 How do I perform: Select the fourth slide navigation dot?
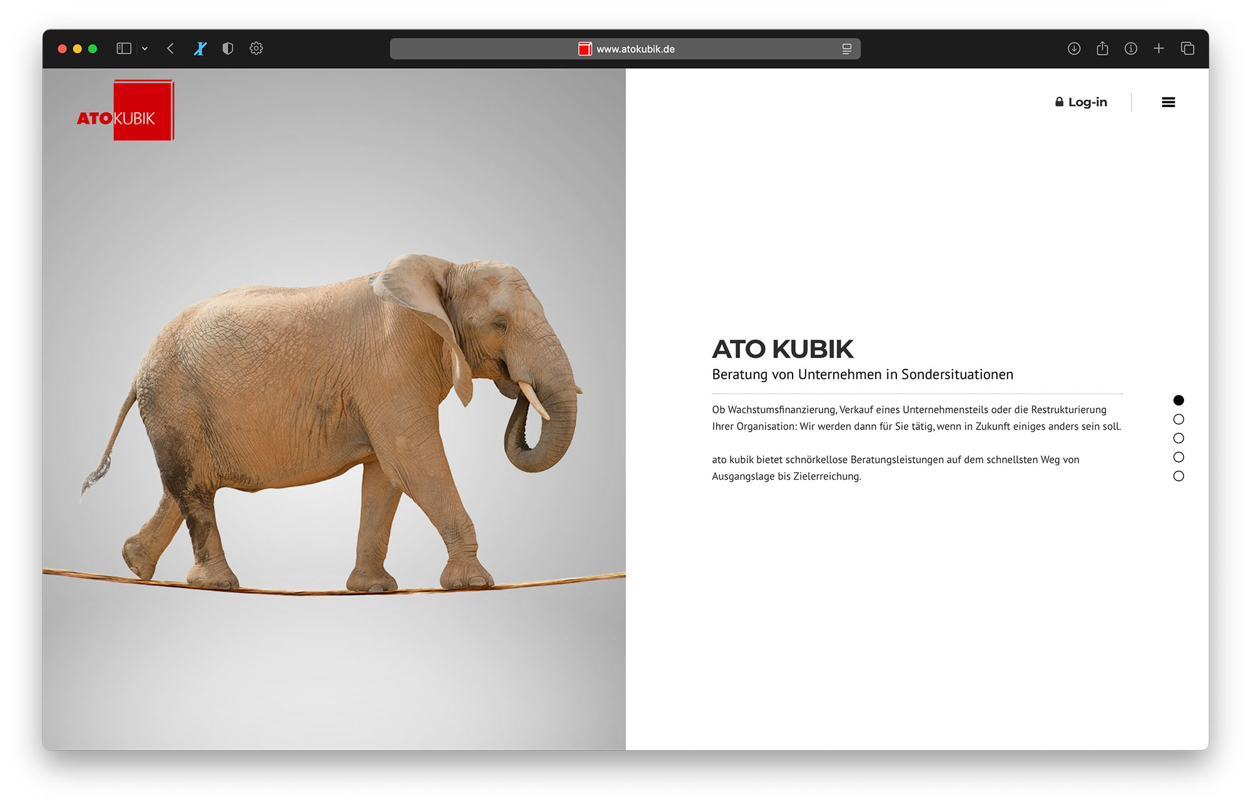coord(1178,457)
